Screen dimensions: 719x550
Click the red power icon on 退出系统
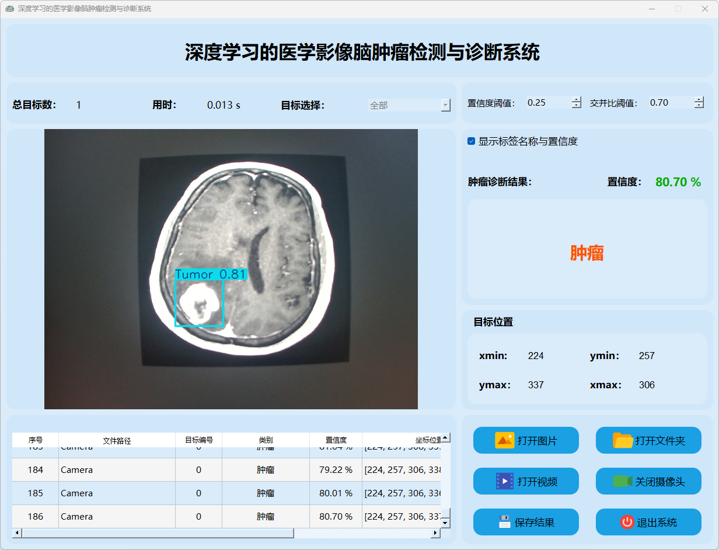tap(627, 522)
